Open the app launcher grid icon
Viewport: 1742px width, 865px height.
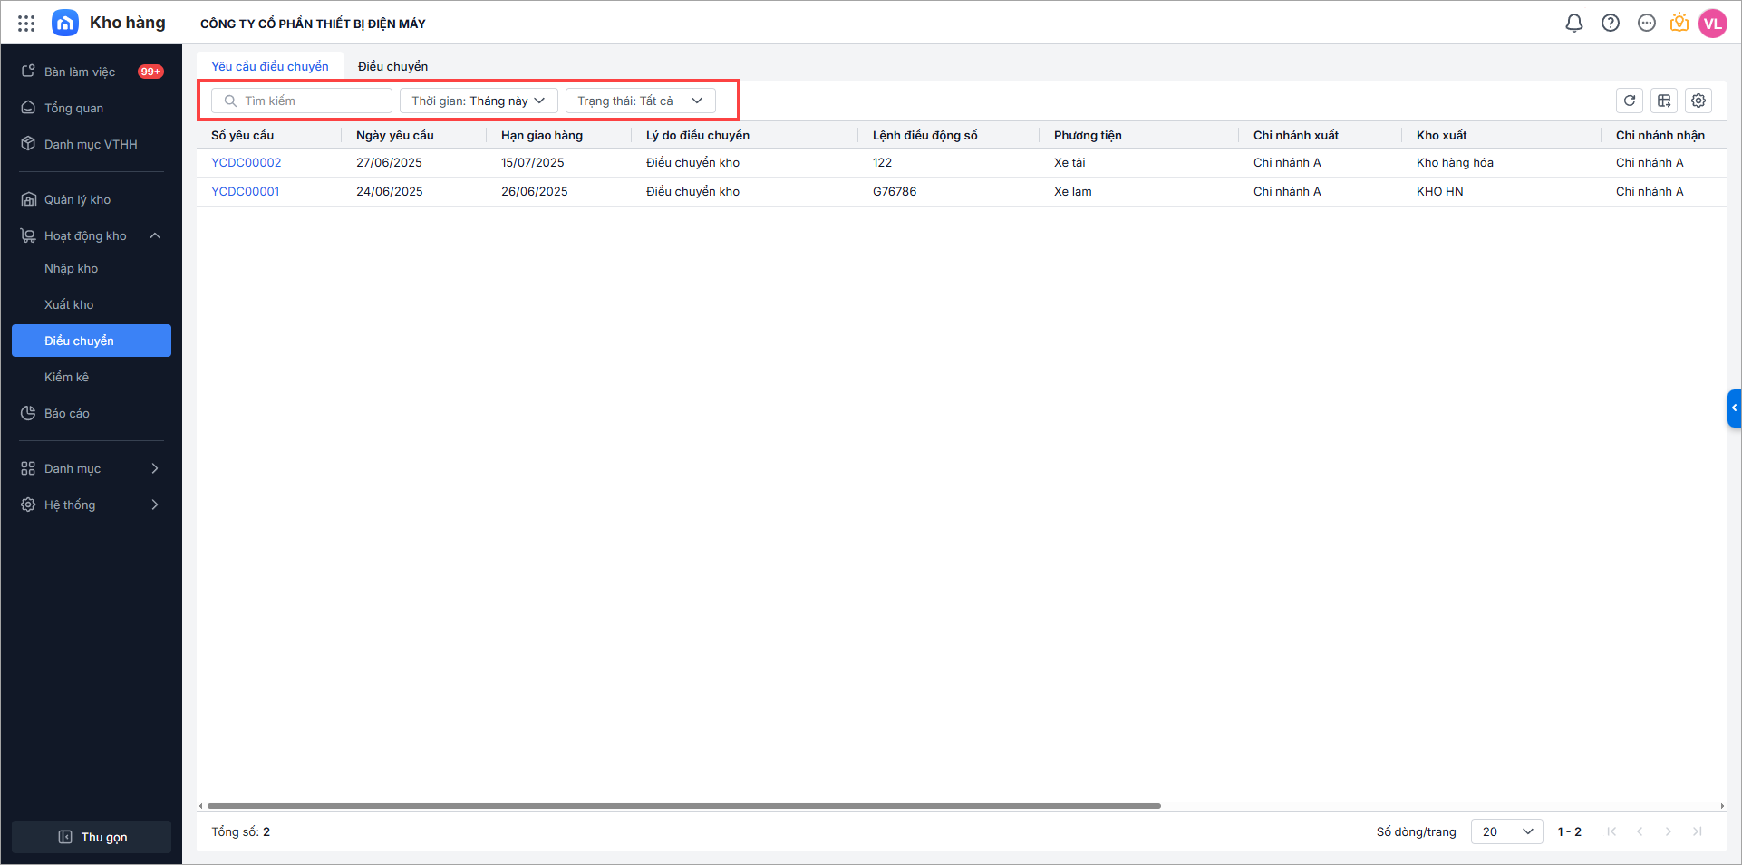(x=26, y=24)
